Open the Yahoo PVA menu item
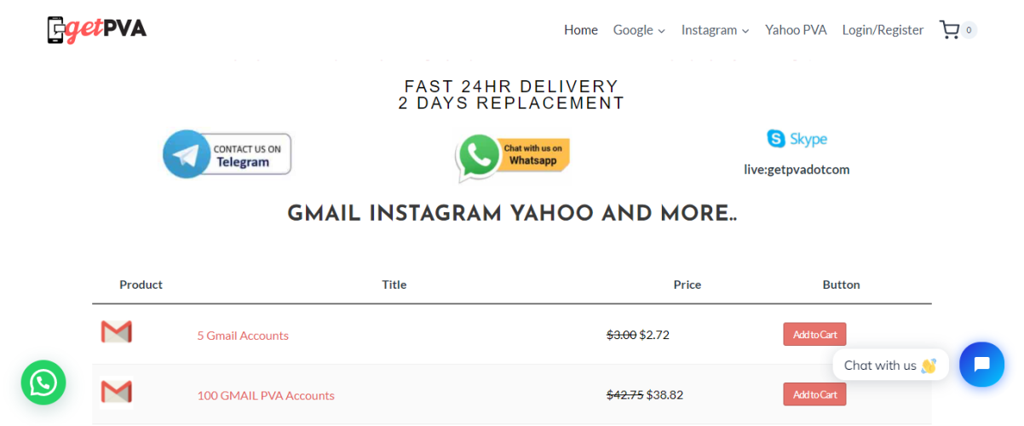1024x426 pixels. (796, 30)
